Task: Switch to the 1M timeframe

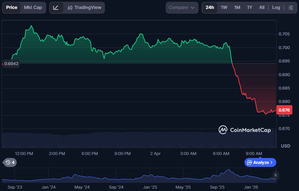Action: point(237,7)
